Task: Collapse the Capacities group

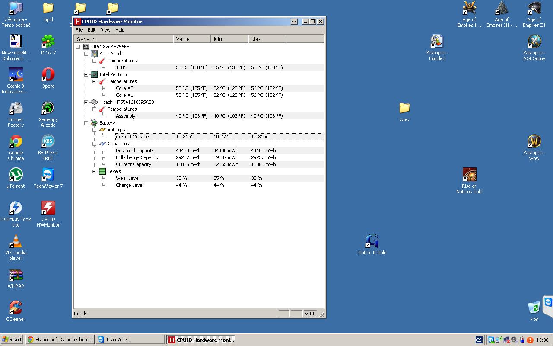Action: click(x=95, y=144)
